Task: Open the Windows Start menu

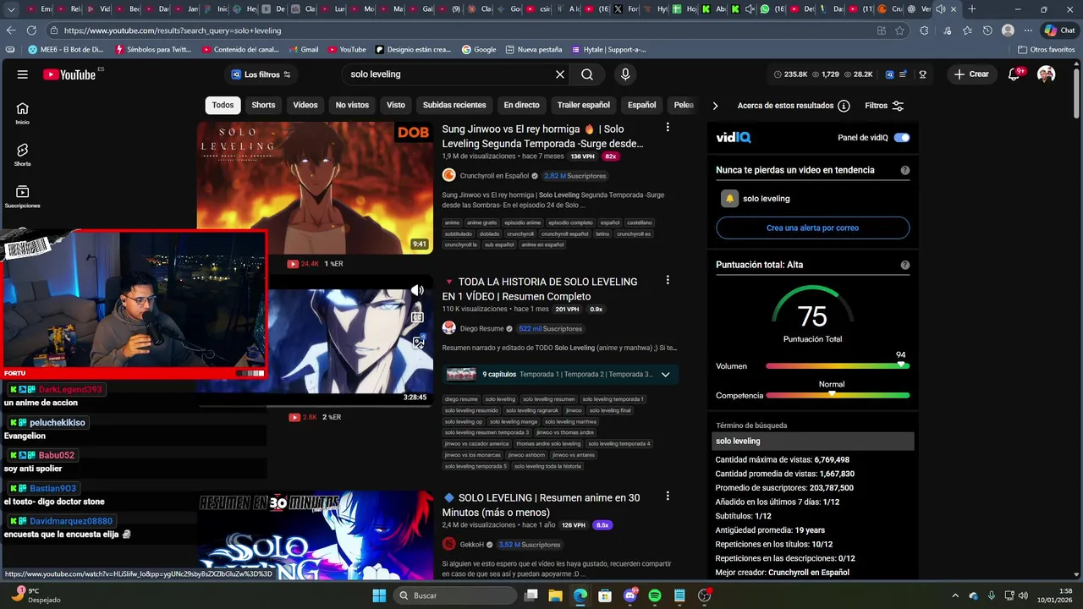Action: click(379, 595)
